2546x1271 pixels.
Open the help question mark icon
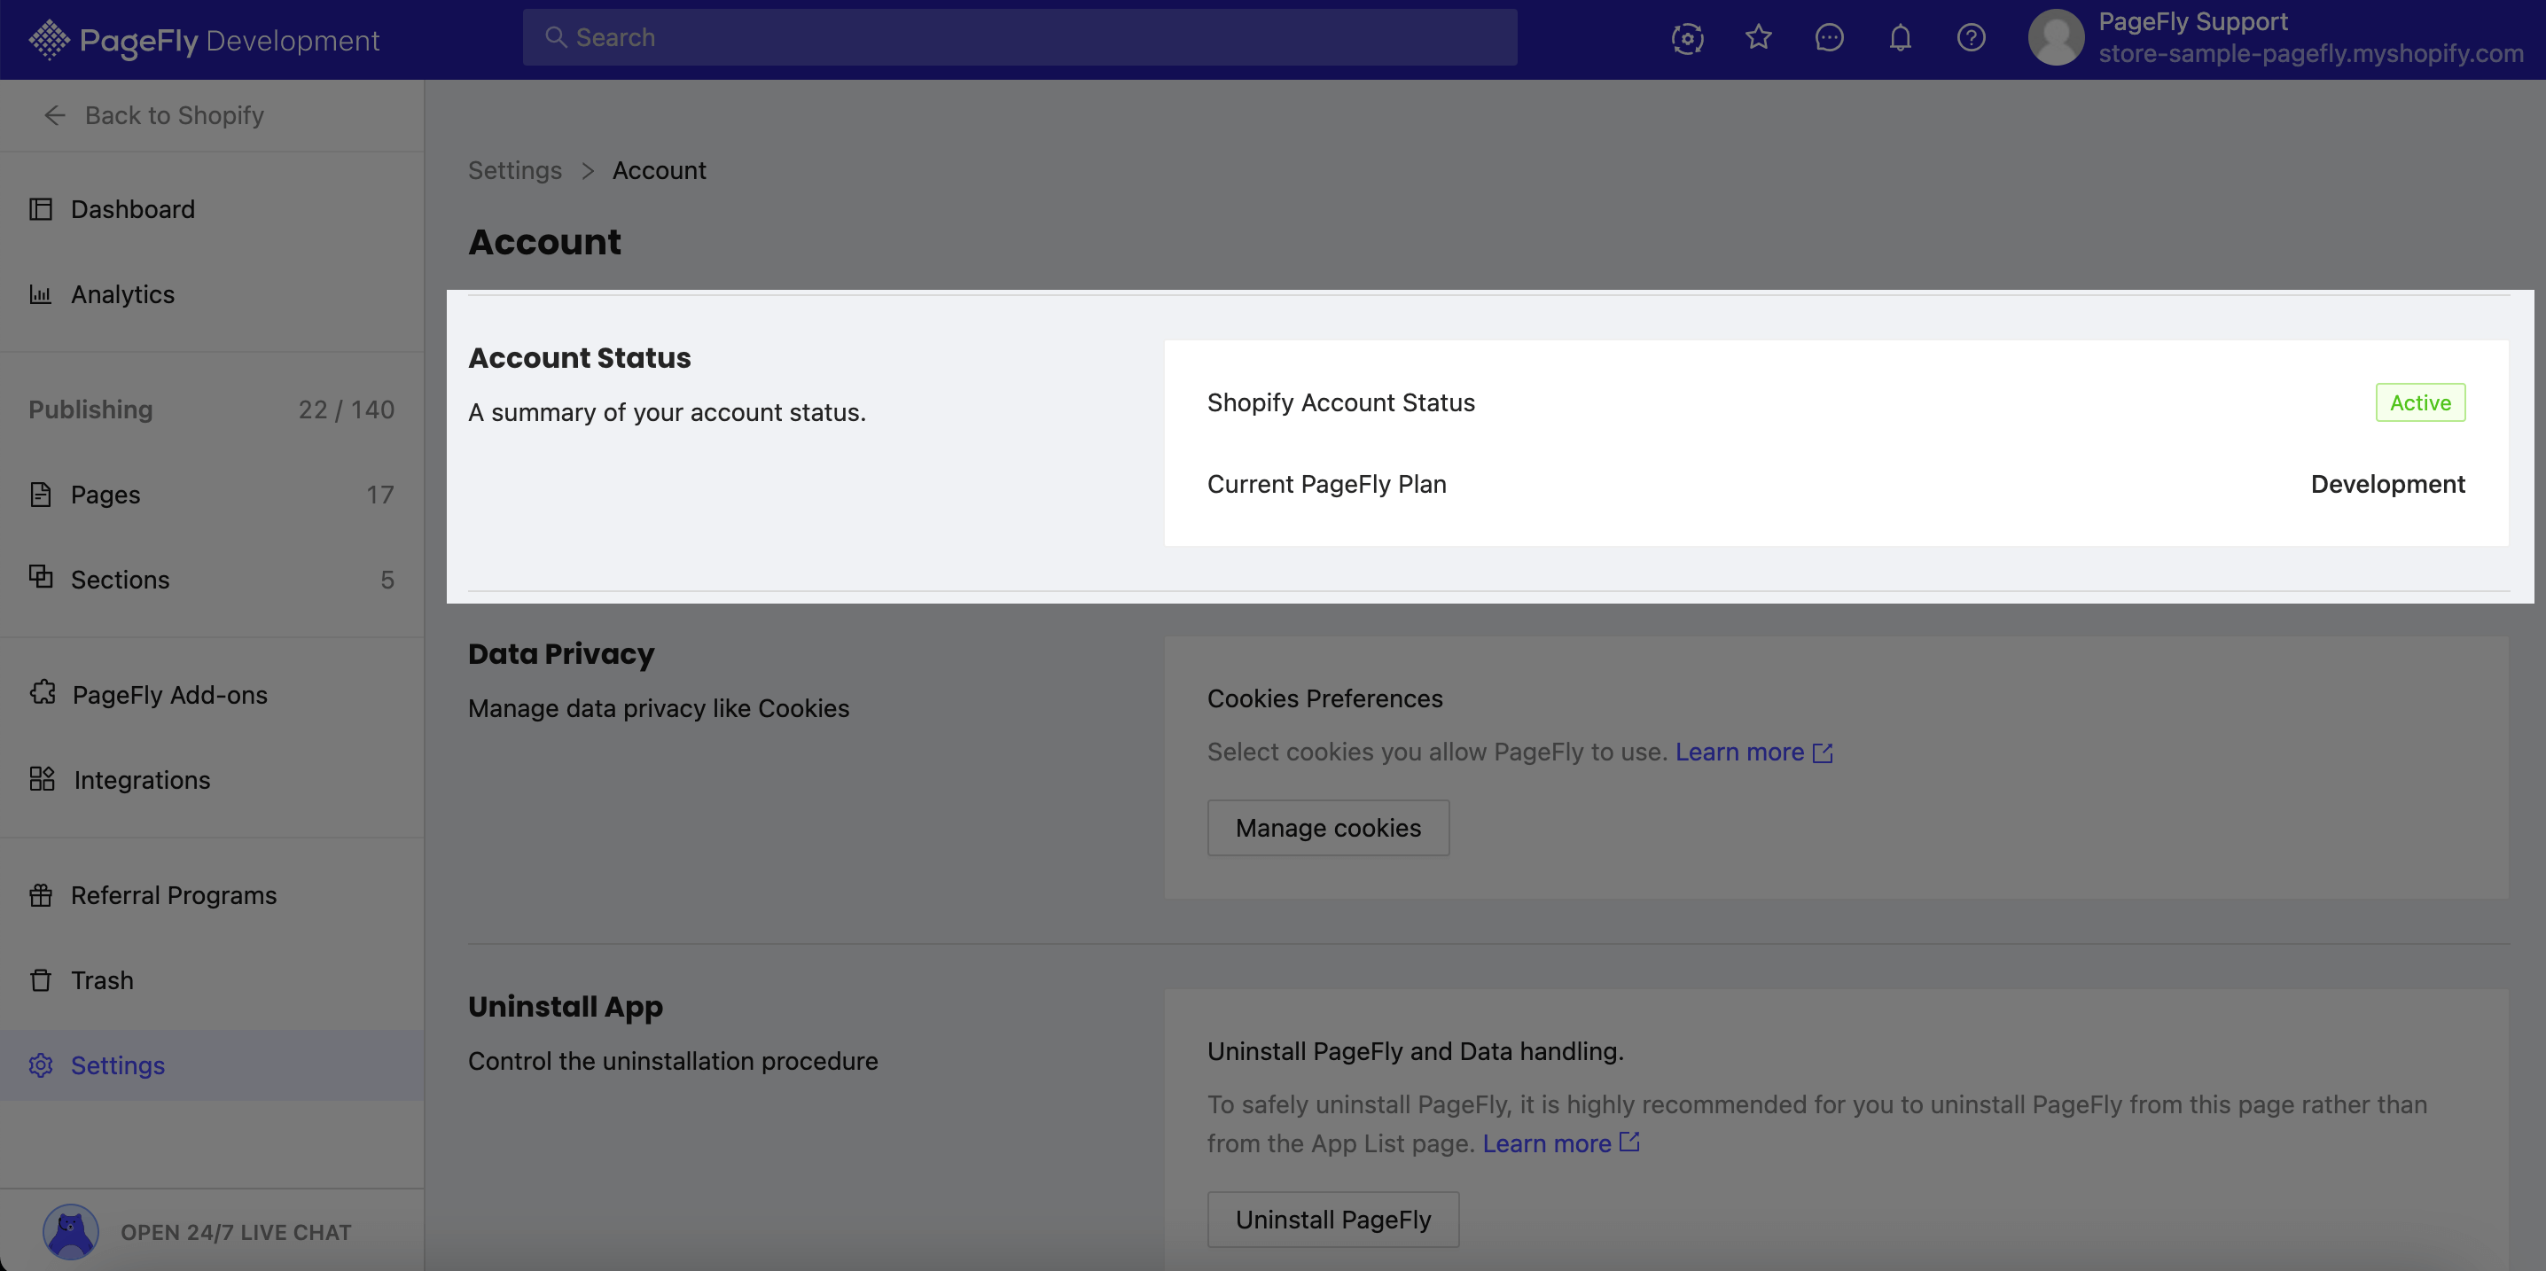pos(1971,37)
